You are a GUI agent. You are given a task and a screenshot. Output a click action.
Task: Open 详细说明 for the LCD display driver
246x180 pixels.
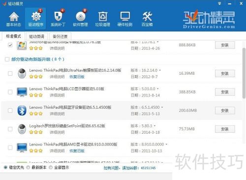[57, 95]
